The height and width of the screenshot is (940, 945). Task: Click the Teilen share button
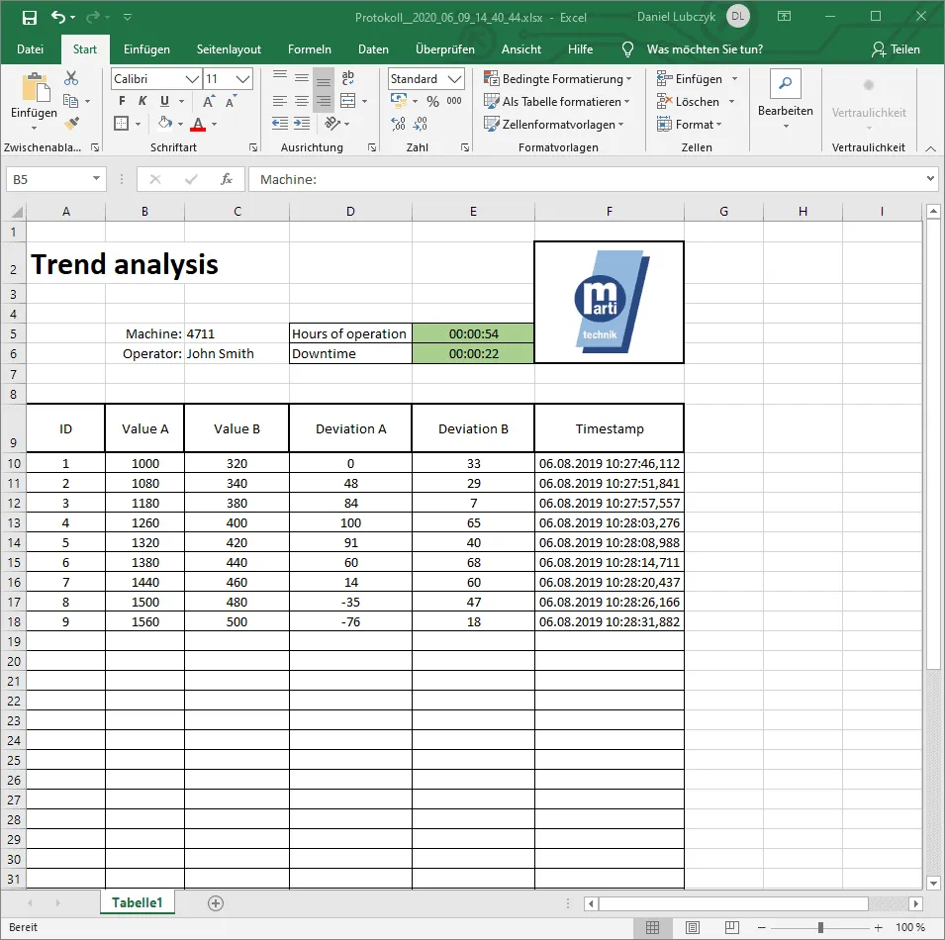click(896, 49)
